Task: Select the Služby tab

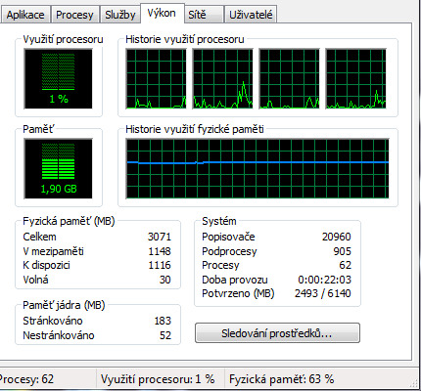Action: (120, 15)
